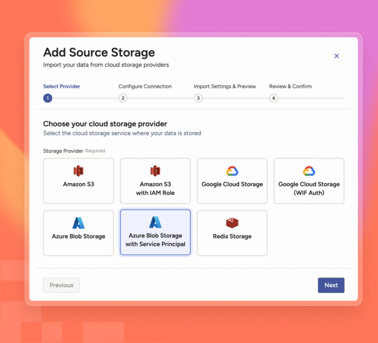
Task: Jump to step 4 circle marker
Action: coord(273,98)
